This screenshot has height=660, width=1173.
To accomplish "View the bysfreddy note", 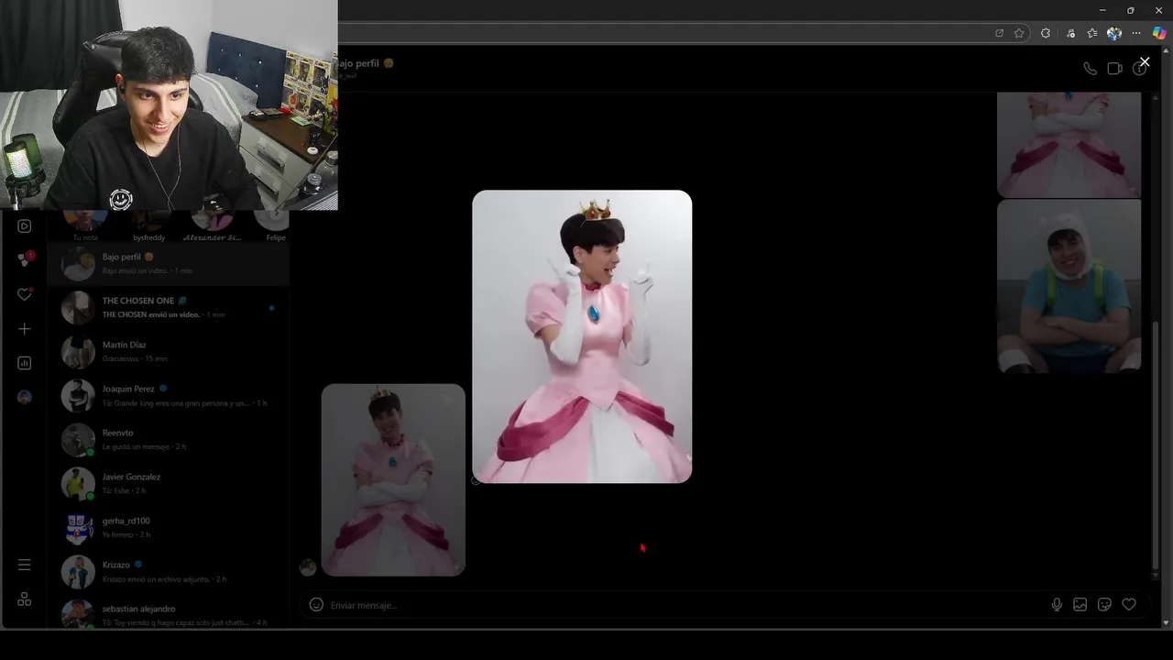I will (x=148, y=225).
